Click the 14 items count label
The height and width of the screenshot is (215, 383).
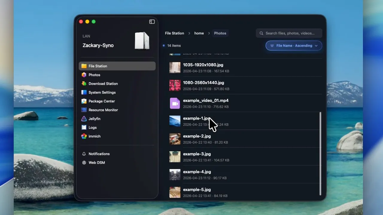click(x=174, y=46)
